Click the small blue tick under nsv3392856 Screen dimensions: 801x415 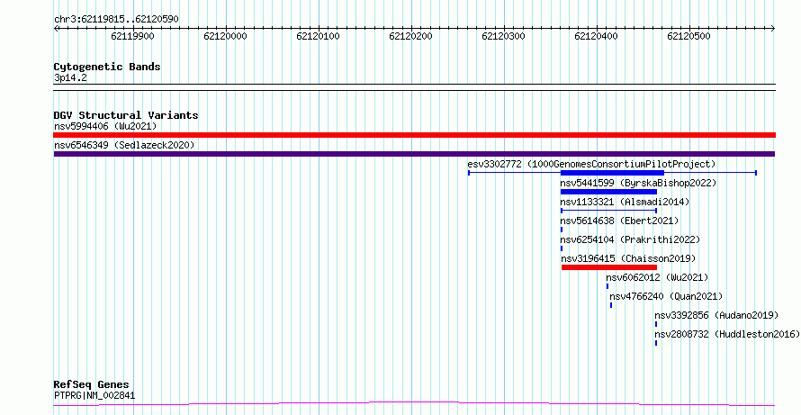(x=656, y=324)
